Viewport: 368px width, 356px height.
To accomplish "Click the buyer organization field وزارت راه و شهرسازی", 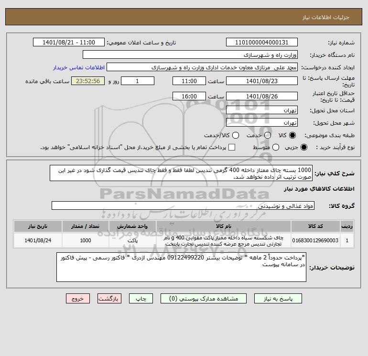I will (x=190, y=54).
